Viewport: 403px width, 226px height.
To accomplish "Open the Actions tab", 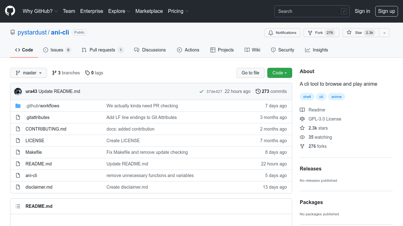I will tap(188, 50).
